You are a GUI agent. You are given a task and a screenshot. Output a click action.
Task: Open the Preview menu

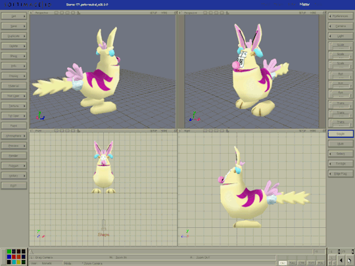click(14, 146)
